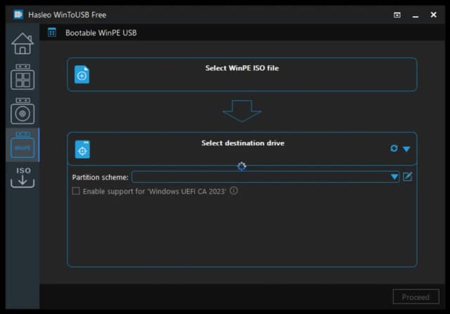Image resolution: width=450 pixels, height=314 pixels.
Task: Minimize the WinToUSB window
Action: [x=416, y=15]
